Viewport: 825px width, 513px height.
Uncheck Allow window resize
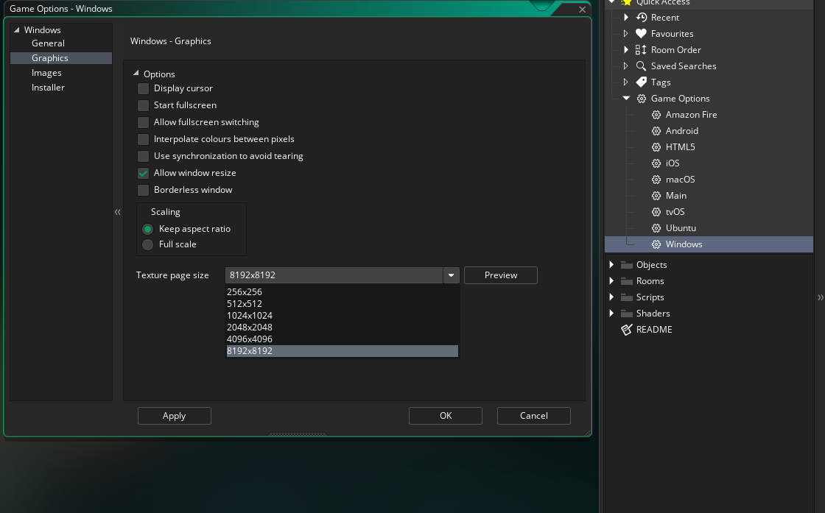tap(143, 174)
